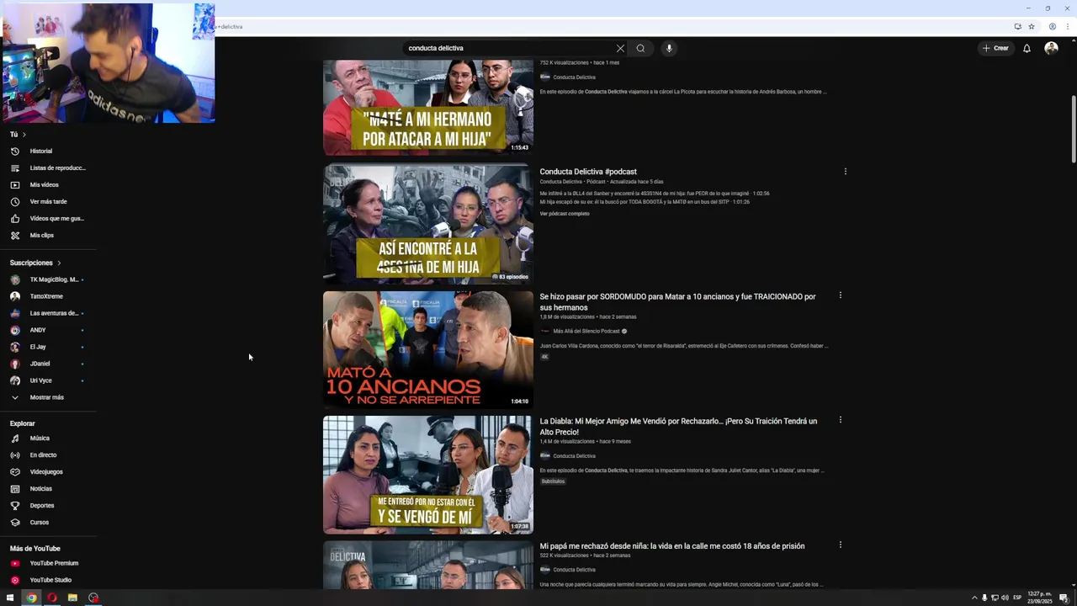1077x606 pixels.
Task: Open 'Me entregó por no estar' thumbnail
Action: pos(428,475)
